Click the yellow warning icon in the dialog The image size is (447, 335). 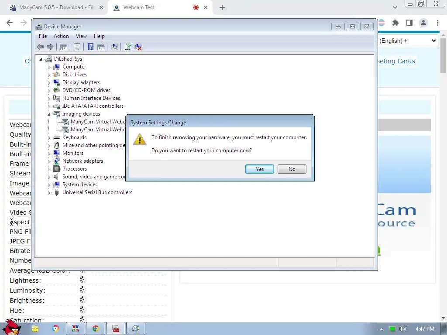pyautogui.click(x=140, y=139)
